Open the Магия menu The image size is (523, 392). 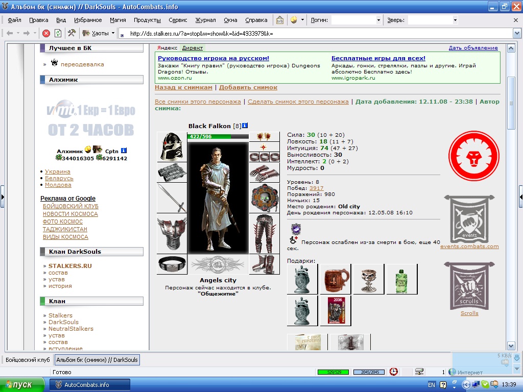pos(118,20)
